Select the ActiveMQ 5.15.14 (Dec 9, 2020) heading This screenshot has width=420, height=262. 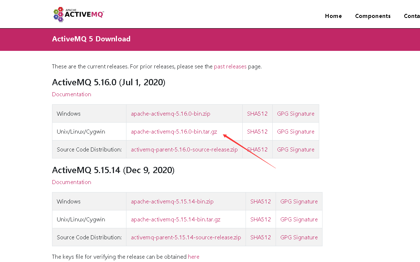pyautogui.click(x=113, y=170)
